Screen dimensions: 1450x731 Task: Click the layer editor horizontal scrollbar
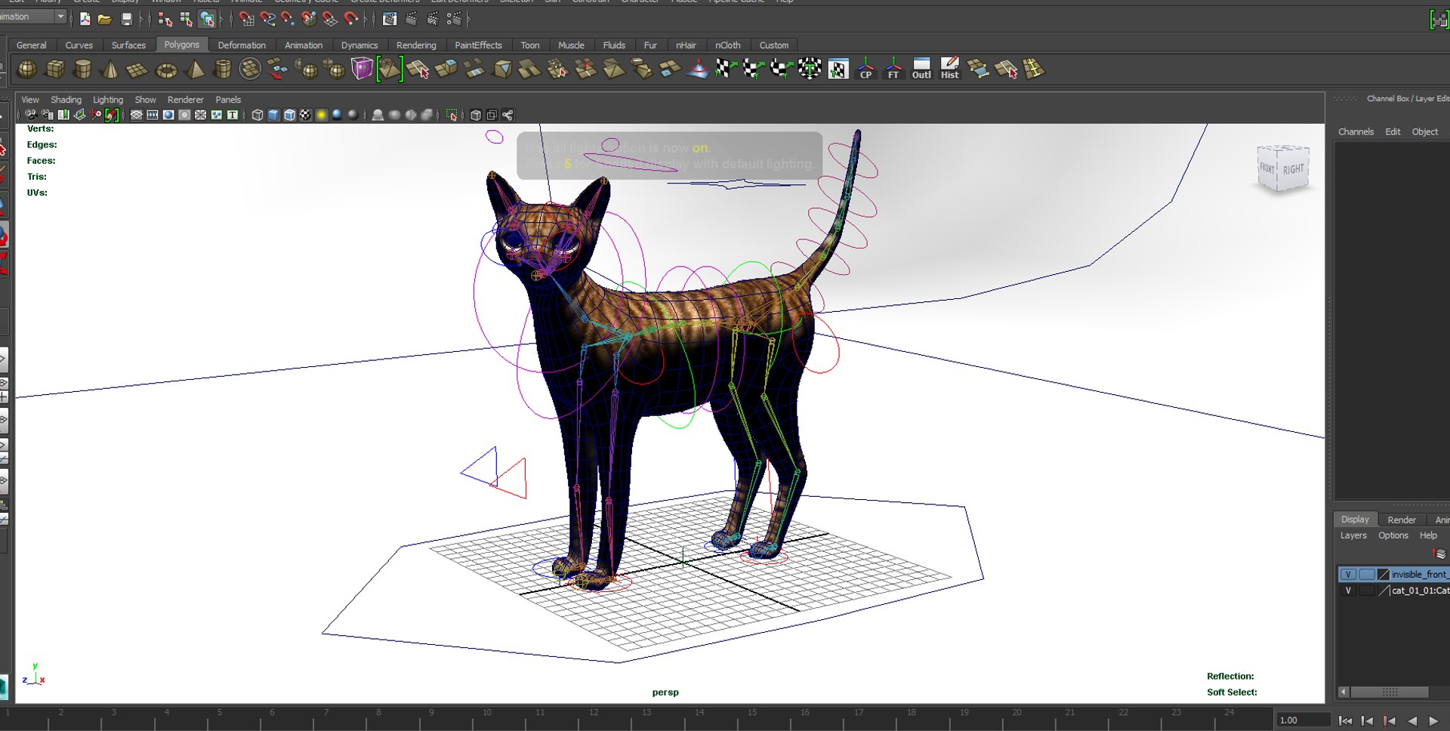click(x=1390, y=692)
